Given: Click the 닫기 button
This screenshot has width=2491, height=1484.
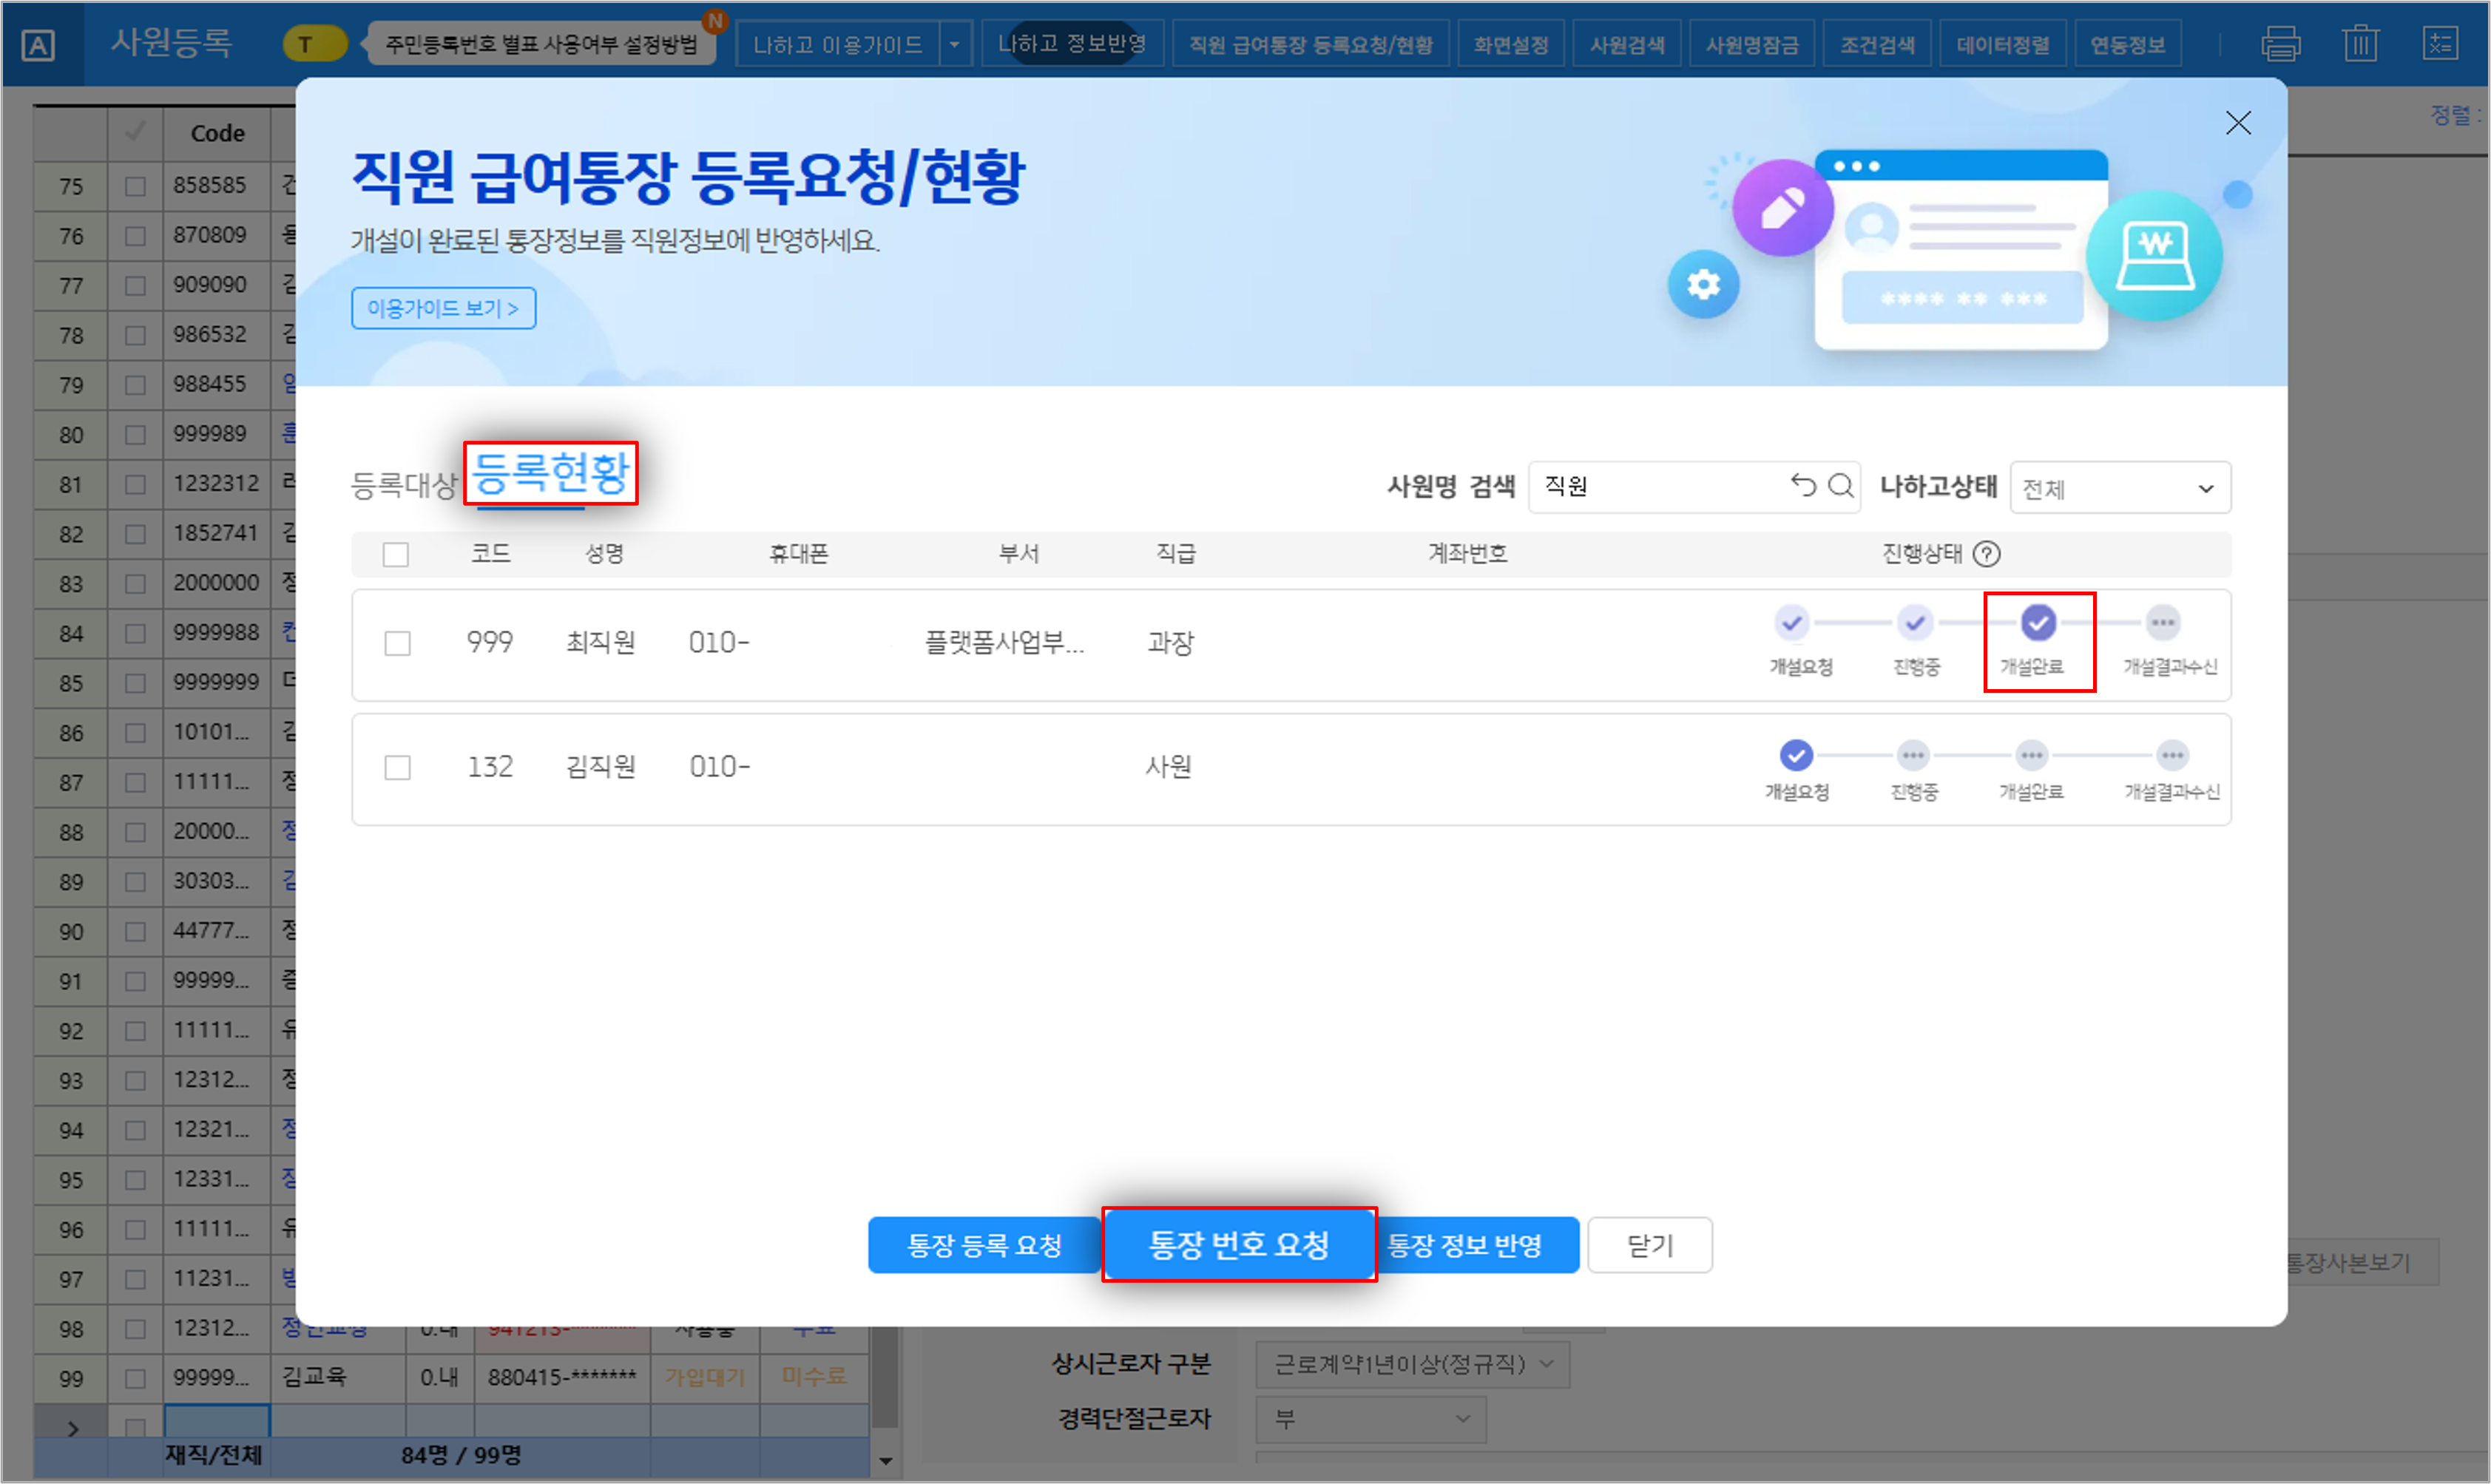Looking at the screenshot, I should 1650,1245.
